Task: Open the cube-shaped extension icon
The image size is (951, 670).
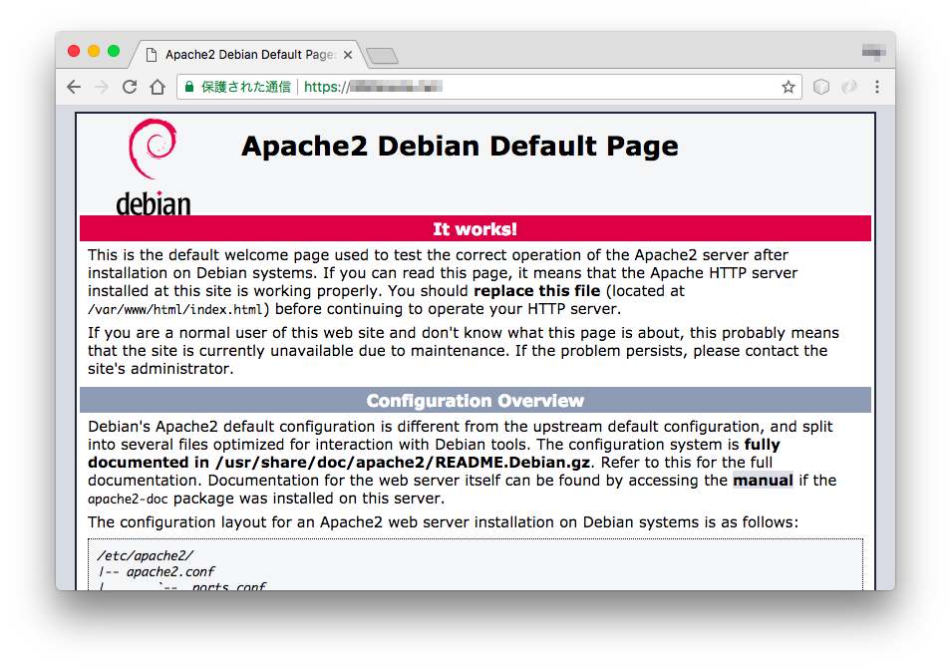Action: tap(821, 87)
